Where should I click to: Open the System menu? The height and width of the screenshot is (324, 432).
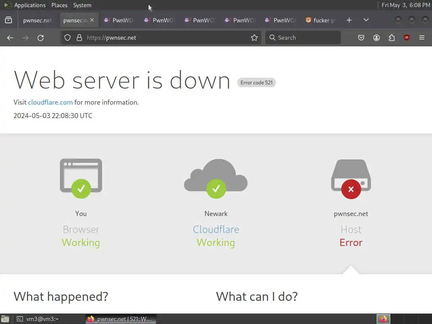click(82, 5)
